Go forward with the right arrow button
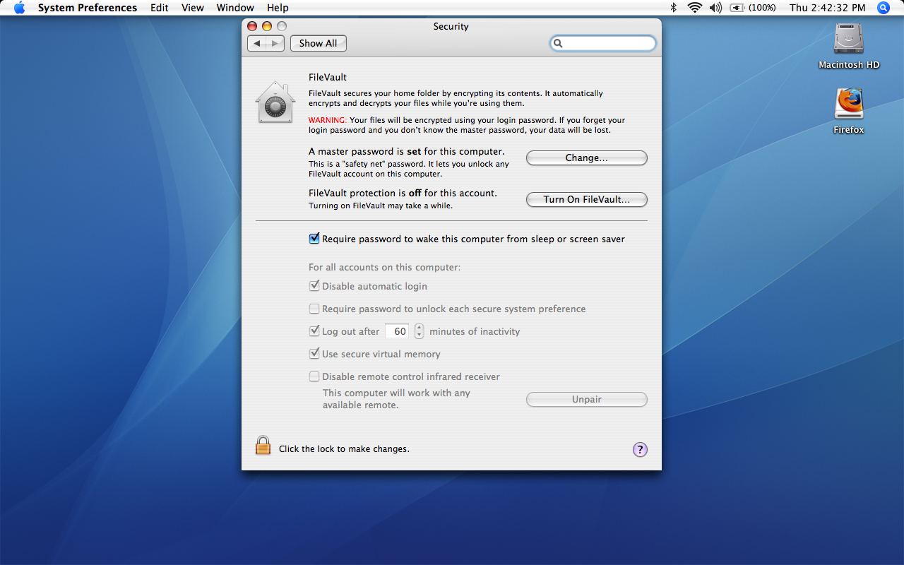 pyautogui.click(x=275, y=44)
